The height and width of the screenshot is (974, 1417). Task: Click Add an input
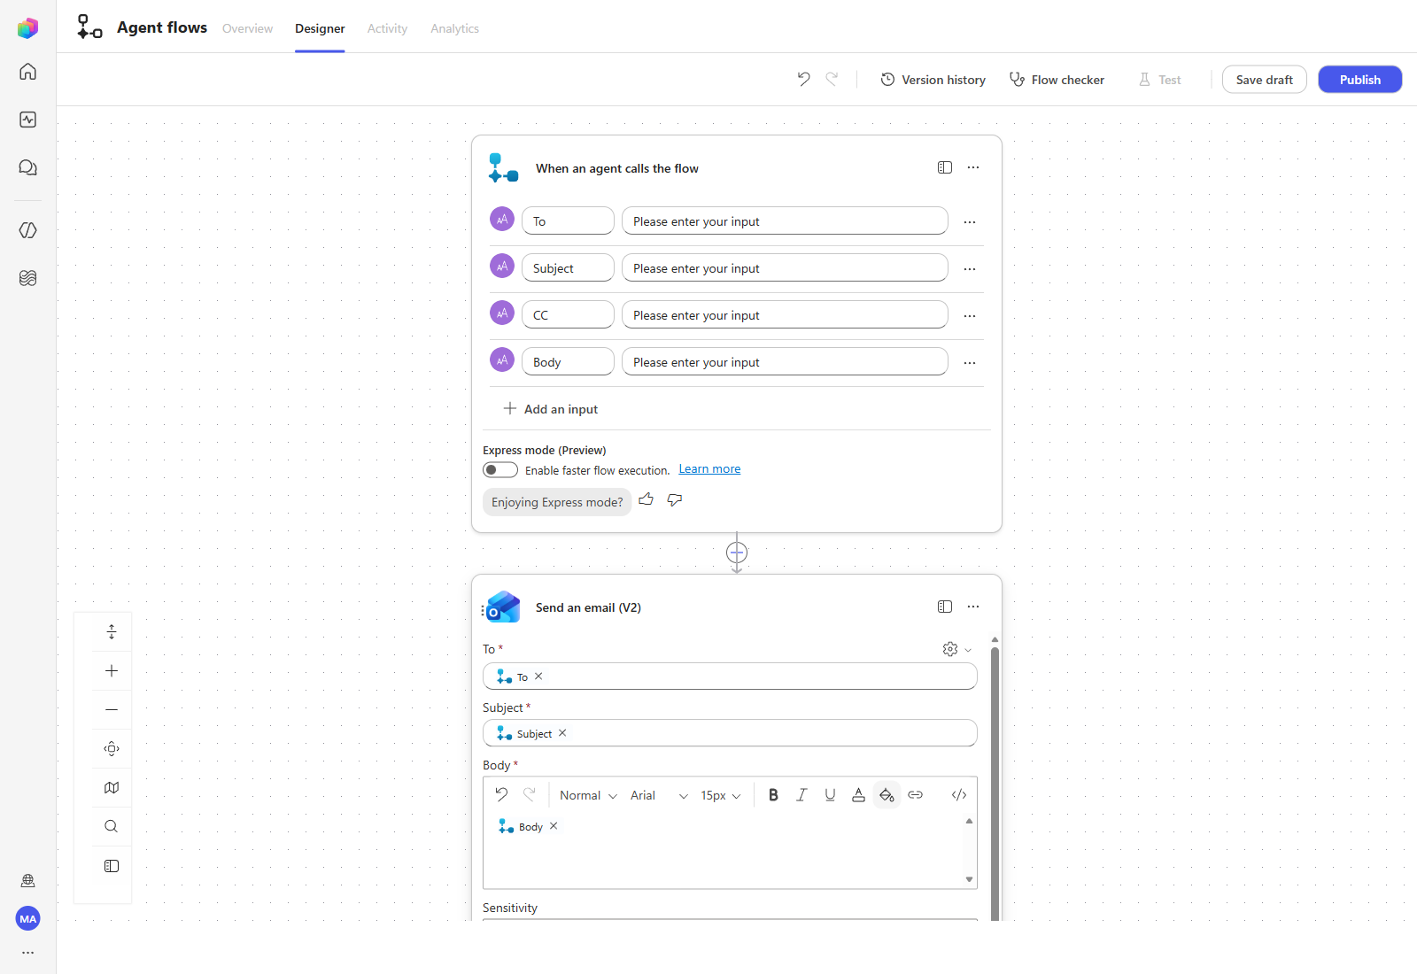click(551, 409)
